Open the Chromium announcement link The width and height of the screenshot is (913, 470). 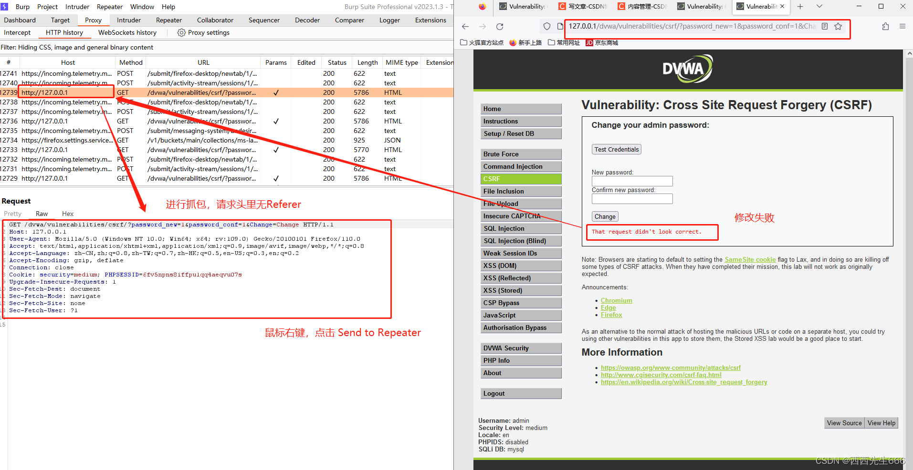pyautogui.click(x=616, y=301)
